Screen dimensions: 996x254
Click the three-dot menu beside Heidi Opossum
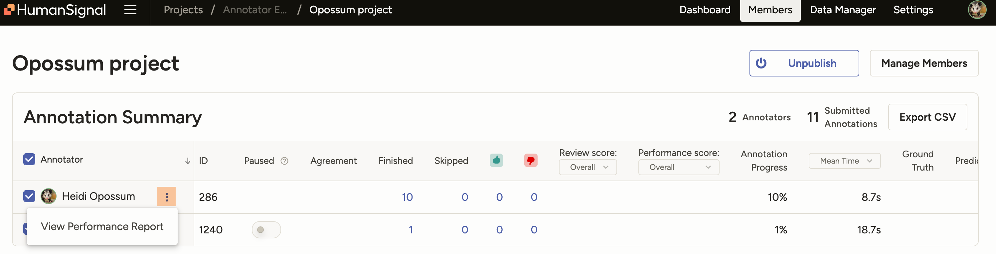click(166, 197)
